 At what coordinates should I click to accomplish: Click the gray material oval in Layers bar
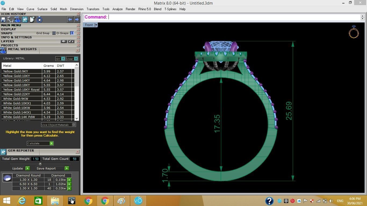(64, 41)
